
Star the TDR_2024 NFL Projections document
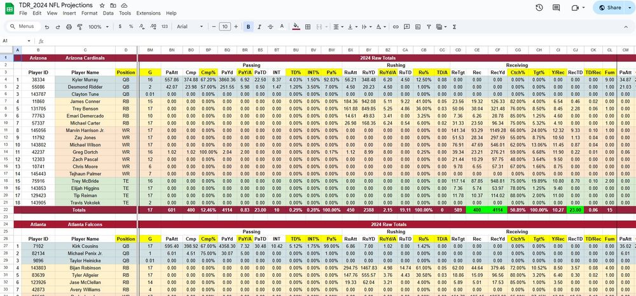[x=102, y=6]
